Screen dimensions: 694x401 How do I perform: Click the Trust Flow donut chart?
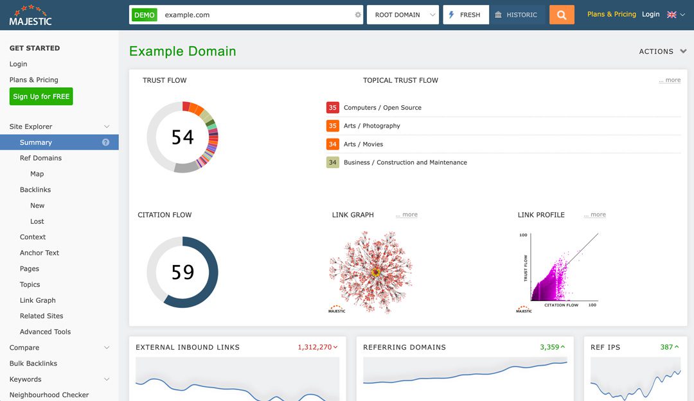coord(182,137)
